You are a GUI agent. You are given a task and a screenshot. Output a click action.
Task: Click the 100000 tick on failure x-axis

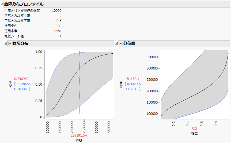click(48, 127)
